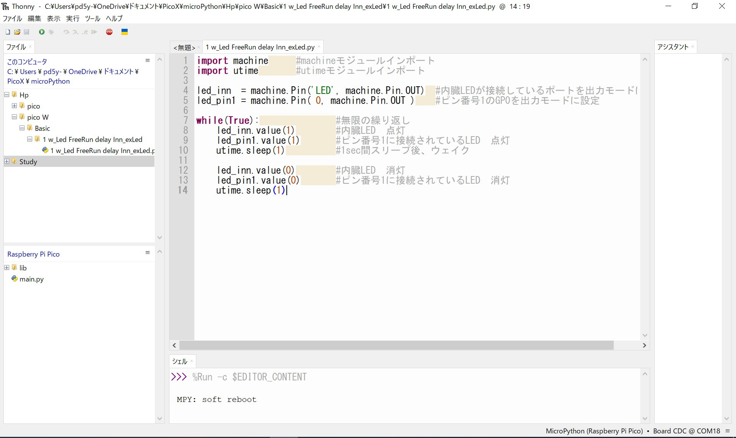Click the Debug bug icon

click(x=51, y=32)
